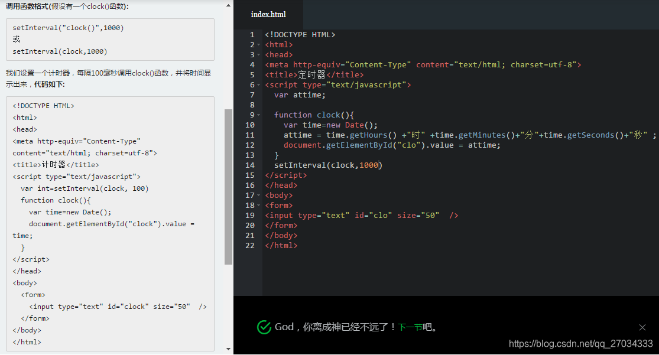The image size is (659, 355).
Task: Click the closing </script> tag on line 15
Action: [286, 175]
